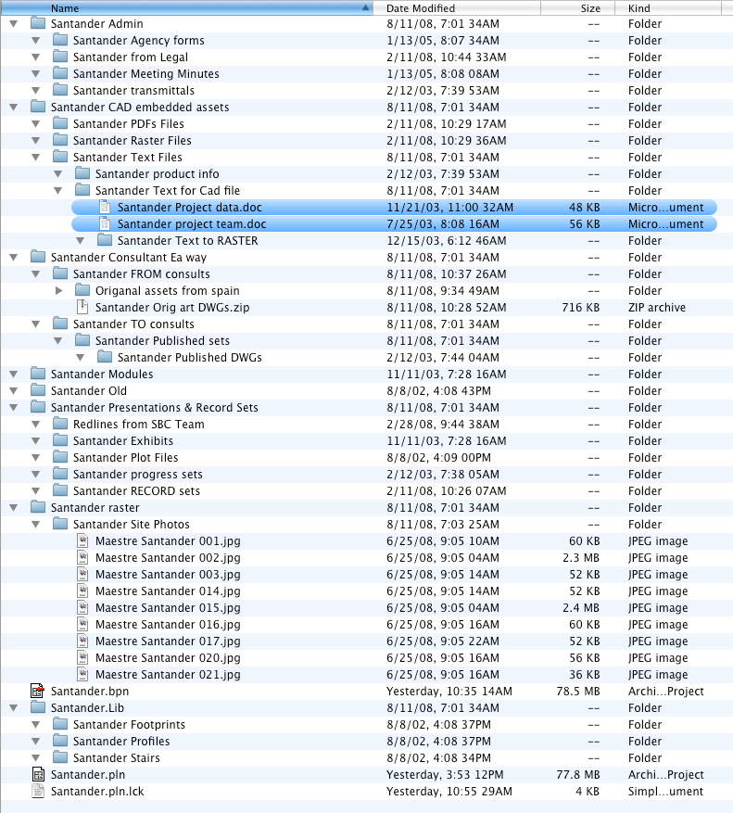Click the Santander.Lib folder icon
The image size is (733, 813).
pyautogui.click(x=38, y=707)
